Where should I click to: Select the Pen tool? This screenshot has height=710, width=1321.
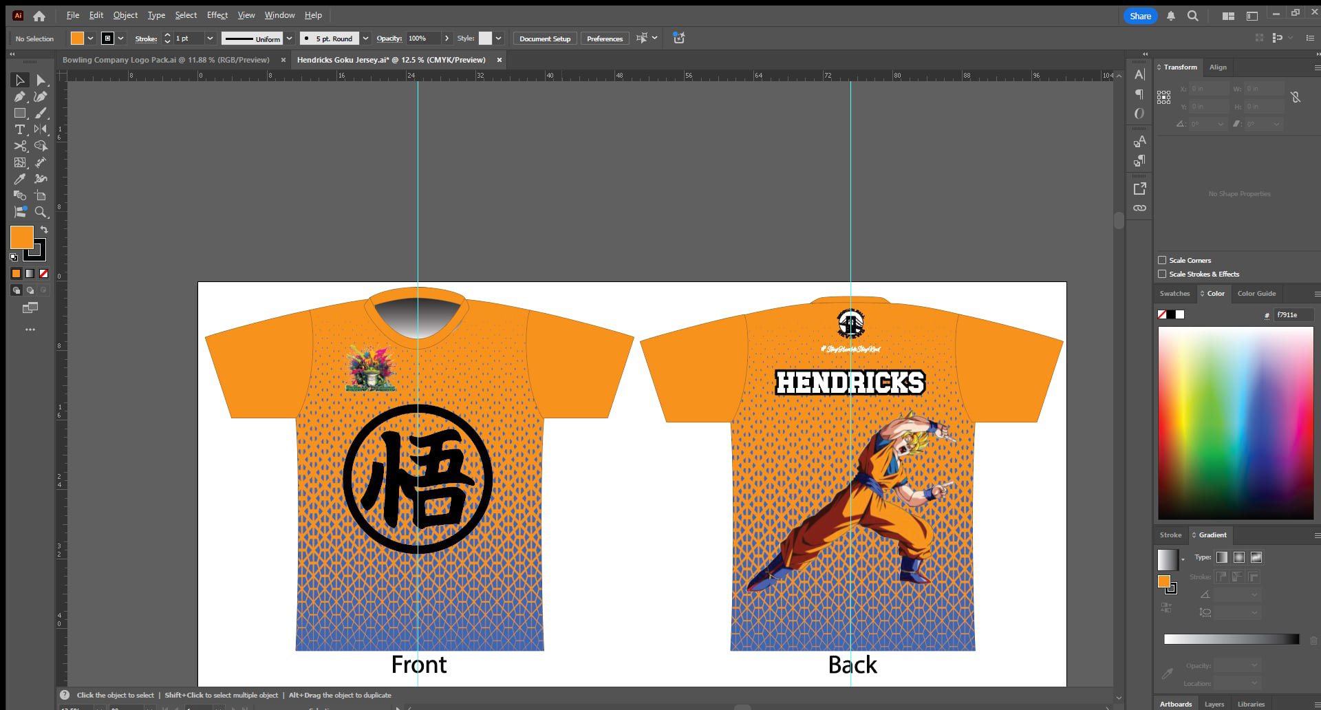coord(20,97)
